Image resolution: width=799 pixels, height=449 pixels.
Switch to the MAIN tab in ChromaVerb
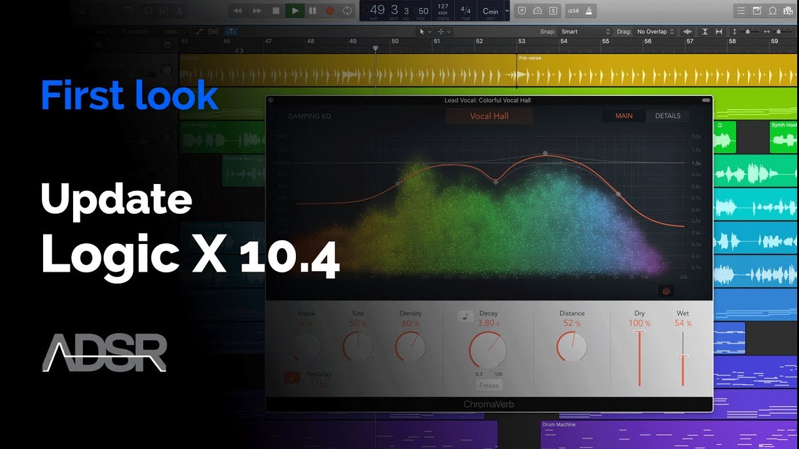624,116
